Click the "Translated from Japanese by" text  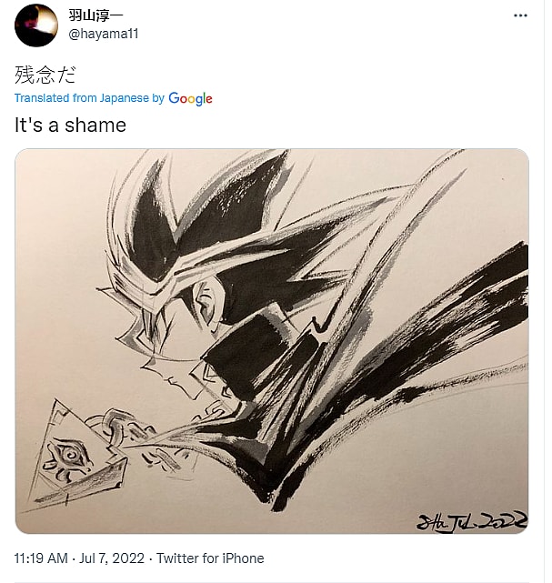[89, 98]
